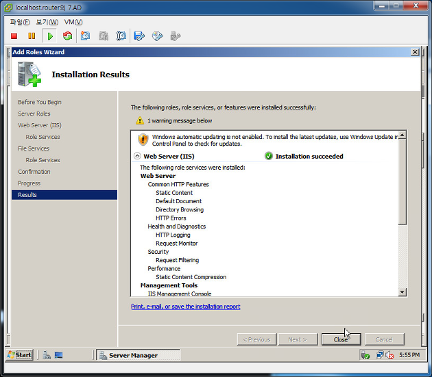Click Static Content Compression entry

[x=191, y=277]
